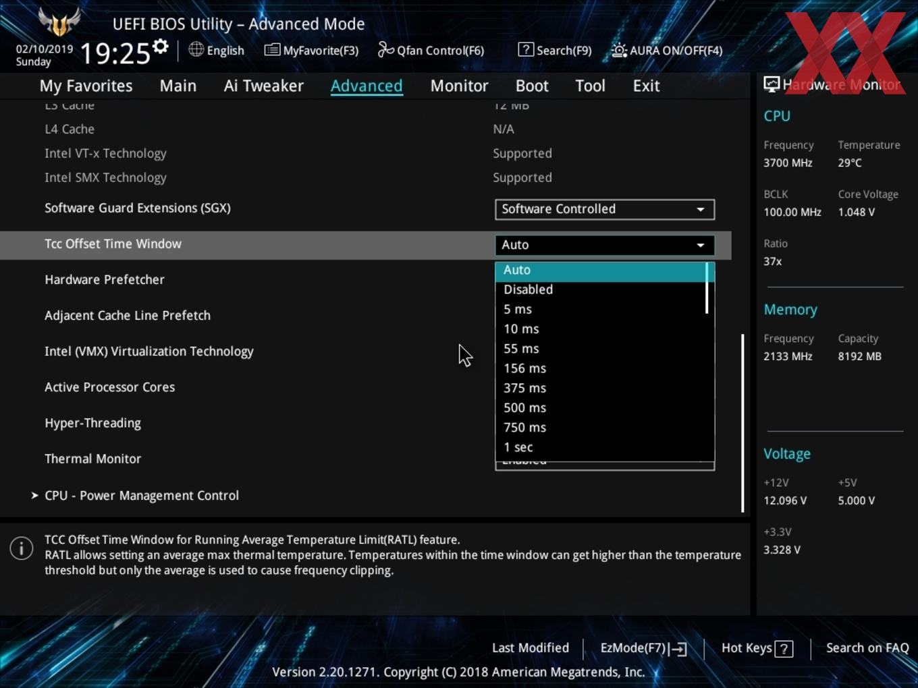Click the 02/10/2019 date display
The width and height of the screenshot is (918, 688).
tap(45, 49)
